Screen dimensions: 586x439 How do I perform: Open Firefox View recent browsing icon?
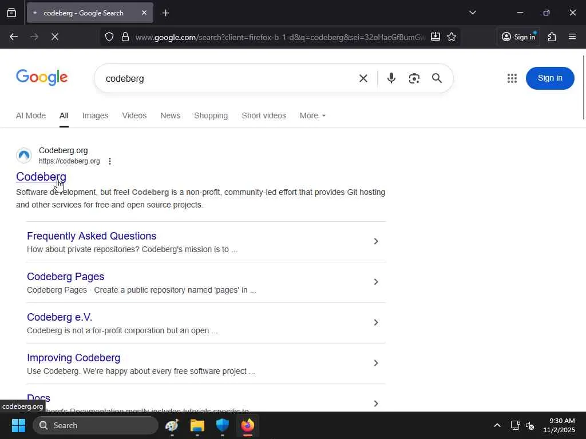[11, 13]
